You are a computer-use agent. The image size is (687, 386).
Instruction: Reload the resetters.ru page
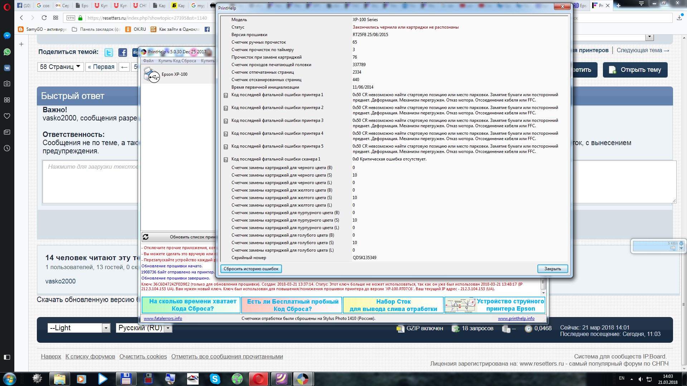click(44, 18)
